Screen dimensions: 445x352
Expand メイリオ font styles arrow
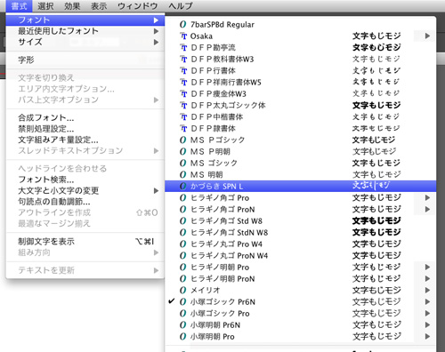click(427, 290)
